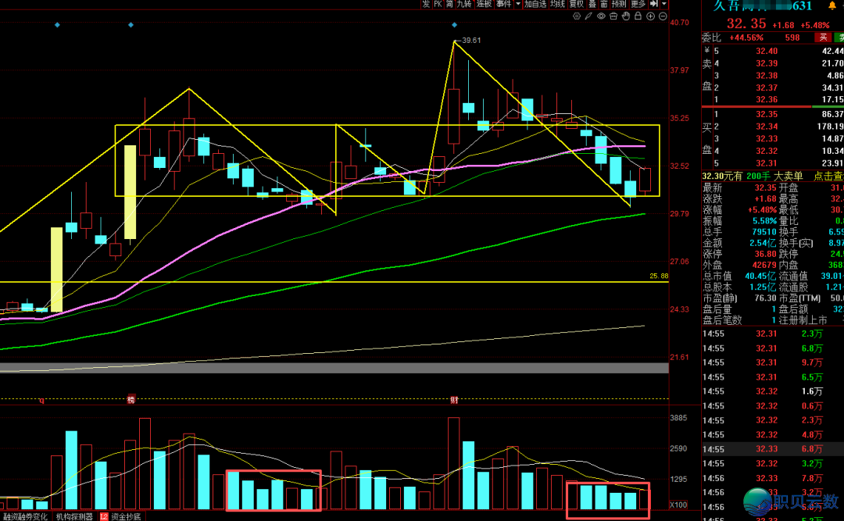Screen dimensions: 844x521
Task: Select sell level 1 price 32.36
Action: tap(767, 99)
